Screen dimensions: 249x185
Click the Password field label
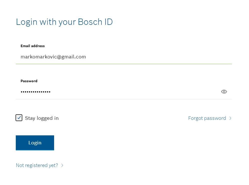pos(29,81)
